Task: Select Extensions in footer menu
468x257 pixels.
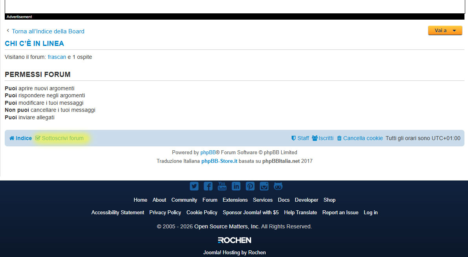Action: click(235, 200)
